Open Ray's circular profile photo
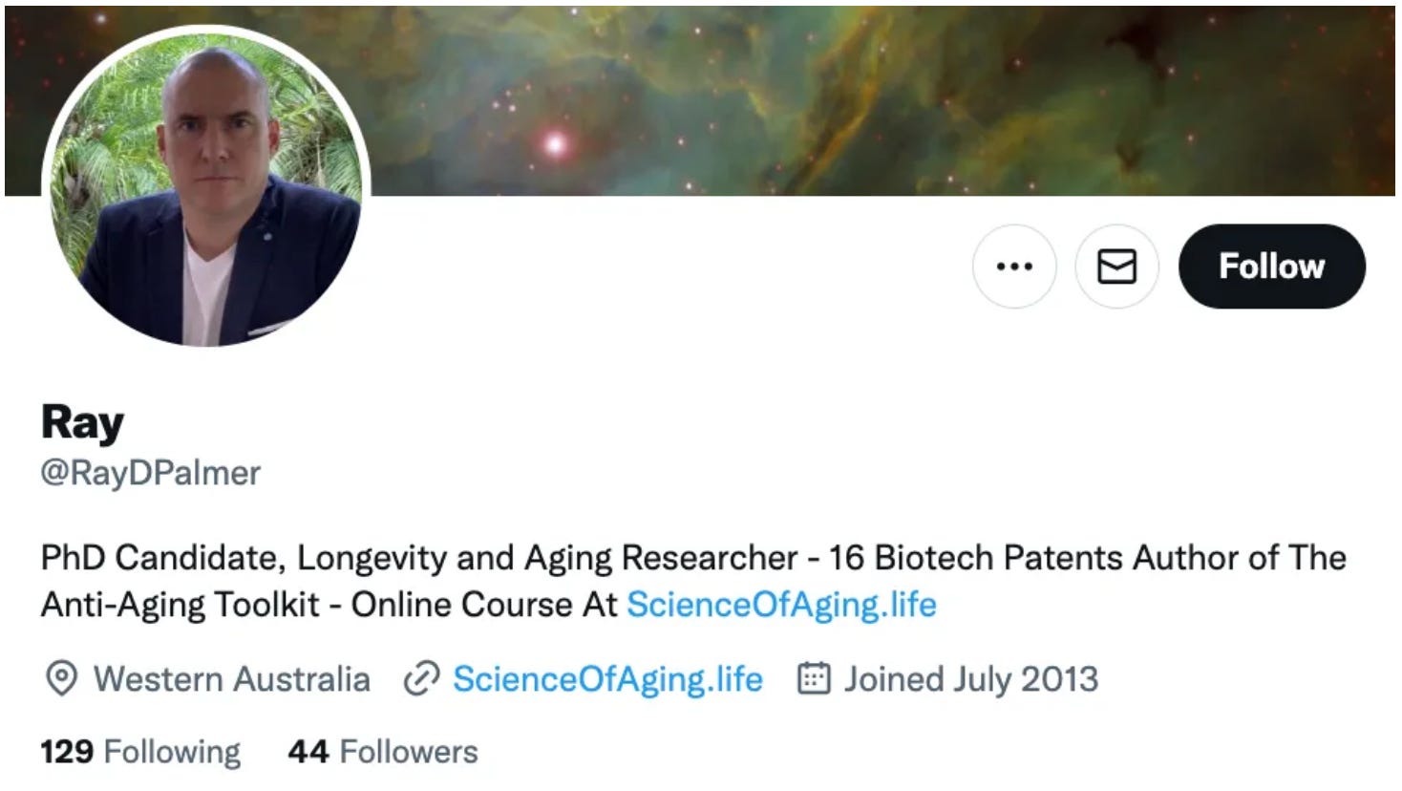 click(205, 186)
